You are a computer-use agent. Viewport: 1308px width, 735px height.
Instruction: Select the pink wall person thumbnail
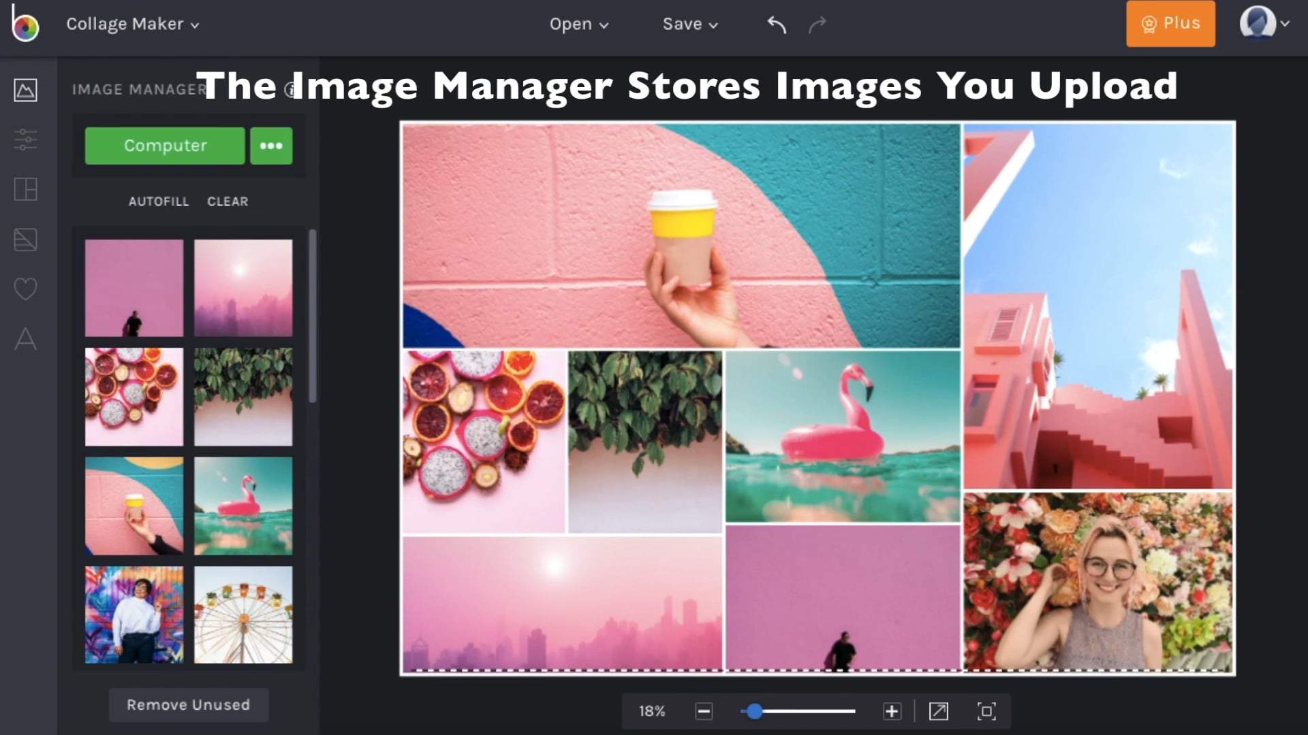(x=134, y=288)
